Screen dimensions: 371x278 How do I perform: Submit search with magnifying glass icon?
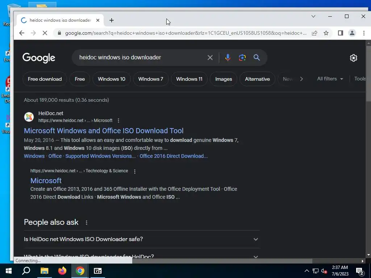(x=257, y=58)
